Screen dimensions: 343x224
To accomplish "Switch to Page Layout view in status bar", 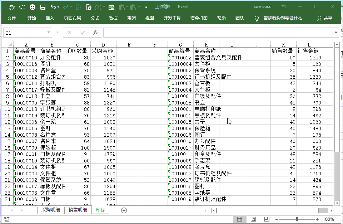I will [x=253, y=219].
